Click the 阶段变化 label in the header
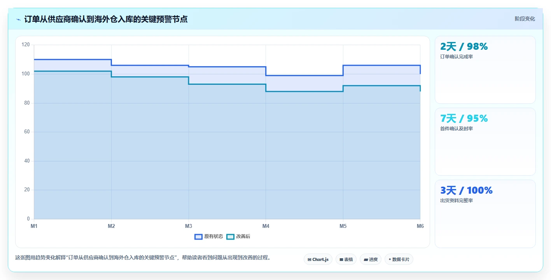 click(x=525, y=19)
